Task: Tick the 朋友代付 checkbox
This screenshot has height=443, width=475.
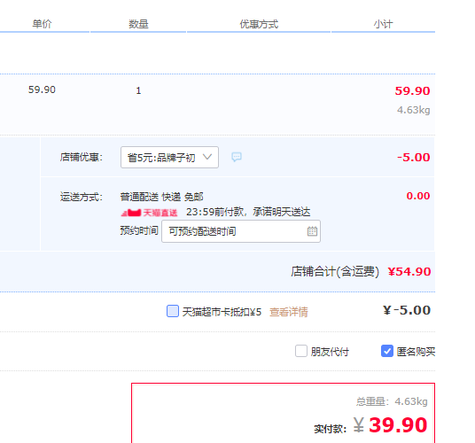Action: (301, 351)
